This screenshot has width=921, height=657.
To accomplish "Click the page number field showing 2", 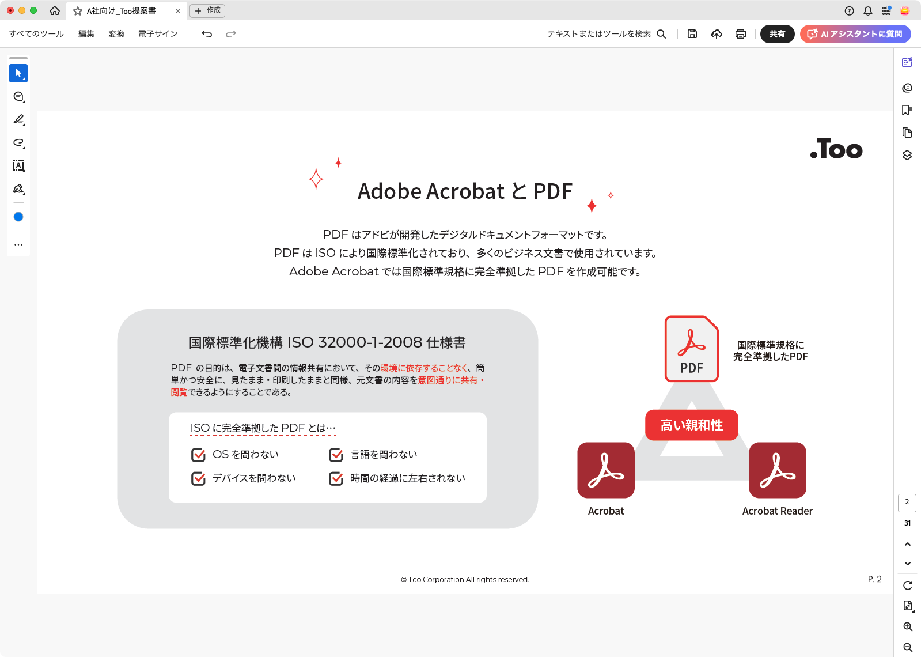I will [907, 503].
